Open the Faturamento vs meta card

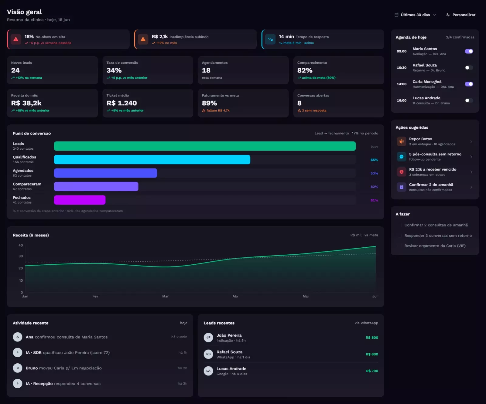(243, 103)
